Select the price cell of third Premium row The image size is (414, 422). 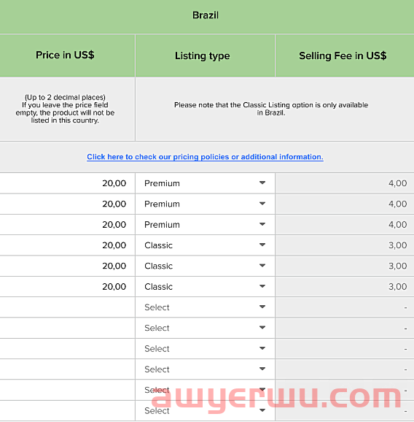(x=67, y=225)
